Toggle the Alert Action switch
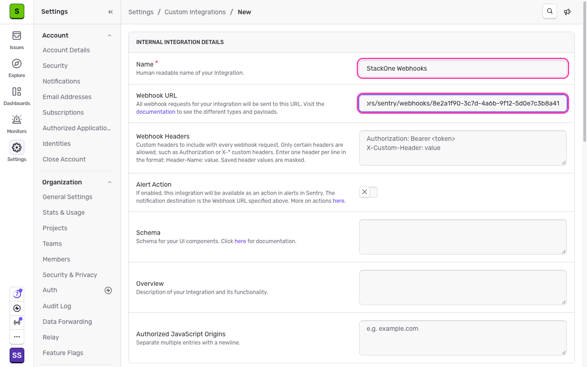This screenshot has height=367, width=587. click(x=368, y=192)
